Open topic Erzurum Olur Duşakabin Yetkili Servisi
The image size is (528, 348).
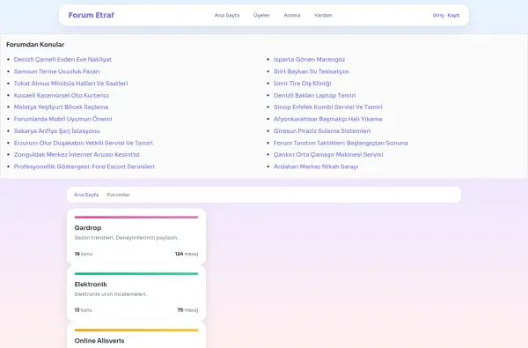coord(84,143)
